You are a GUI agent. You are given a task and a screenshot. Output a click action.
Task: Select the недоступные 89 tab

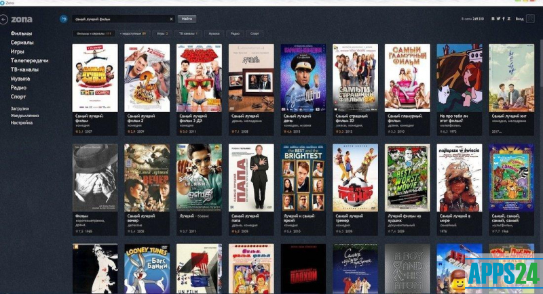point(132,33)
